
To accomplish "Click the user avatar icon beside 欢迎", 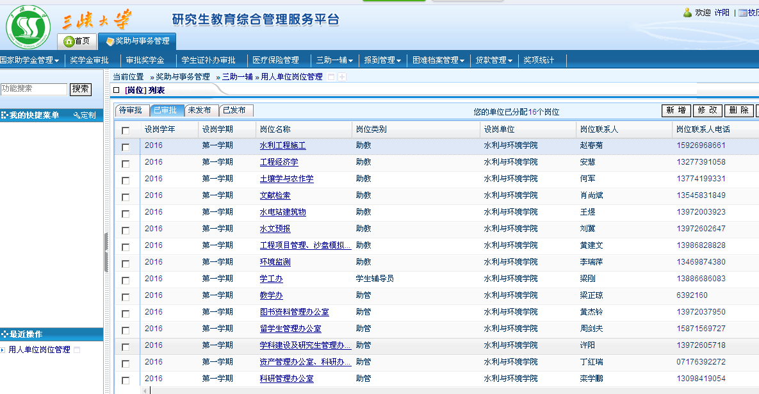I will pos(687,13).
